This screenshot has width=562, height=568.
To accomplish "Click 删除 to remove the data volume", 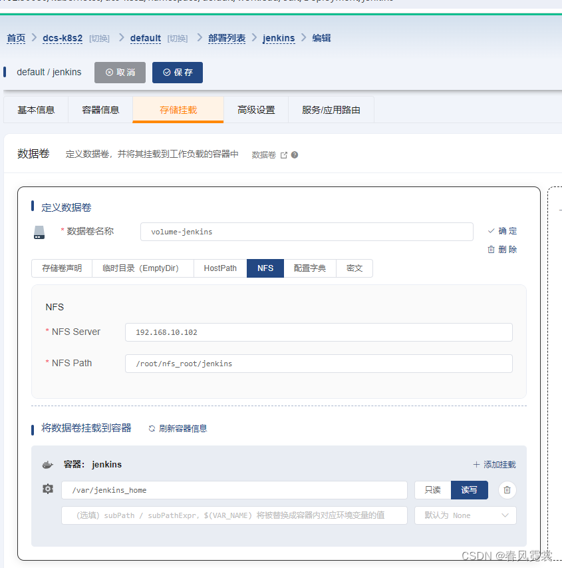I will pos(503,249).
